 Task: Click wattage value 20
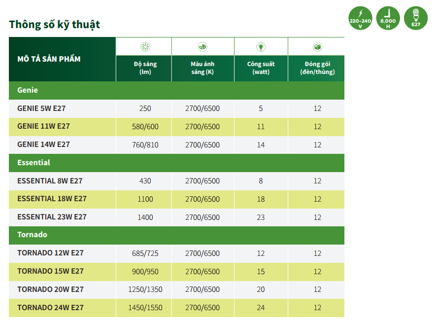tap(261, 289)
